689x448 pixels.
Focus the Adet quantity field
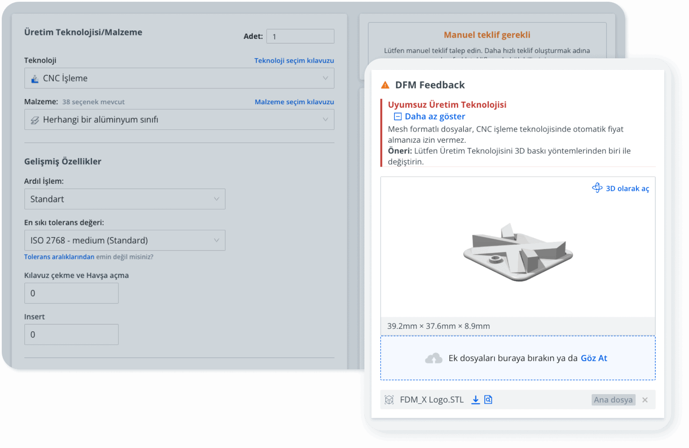tap(300, 37)
